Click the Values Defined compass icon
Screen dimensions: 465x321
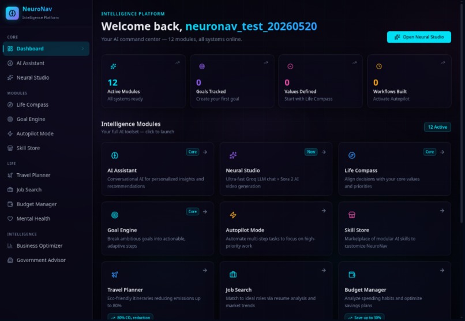[x=290, y=66]
